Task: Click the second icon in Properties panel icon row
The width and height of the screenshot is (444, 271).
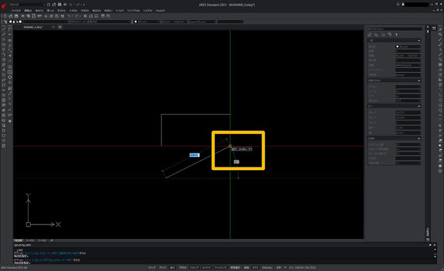Action: click(x=376, y=35)
